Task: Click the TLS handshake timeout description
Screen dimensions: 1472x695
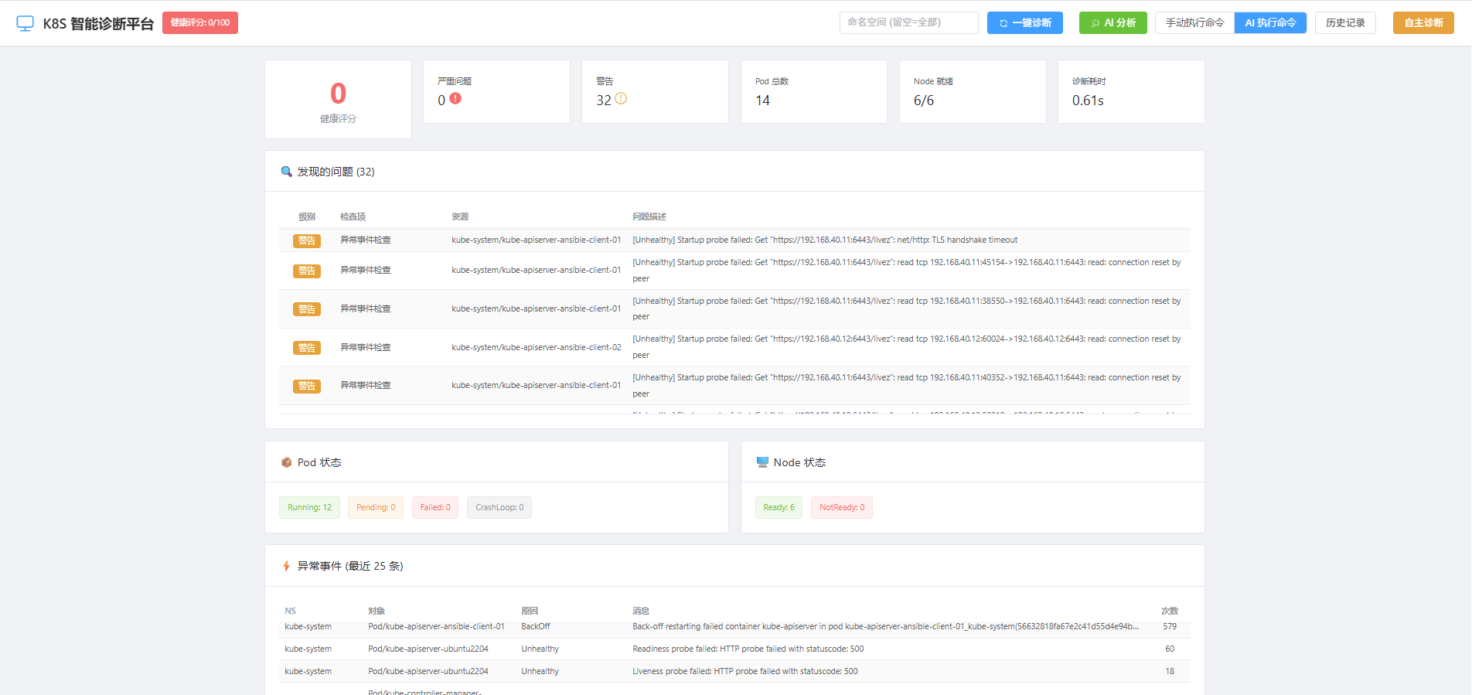Action: pyautogui.click(x=825, y=240)
